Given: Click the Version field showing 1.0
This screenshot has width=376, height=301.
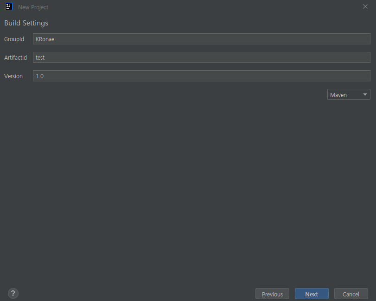Looking at the screenshot, I should coord(201,76).
